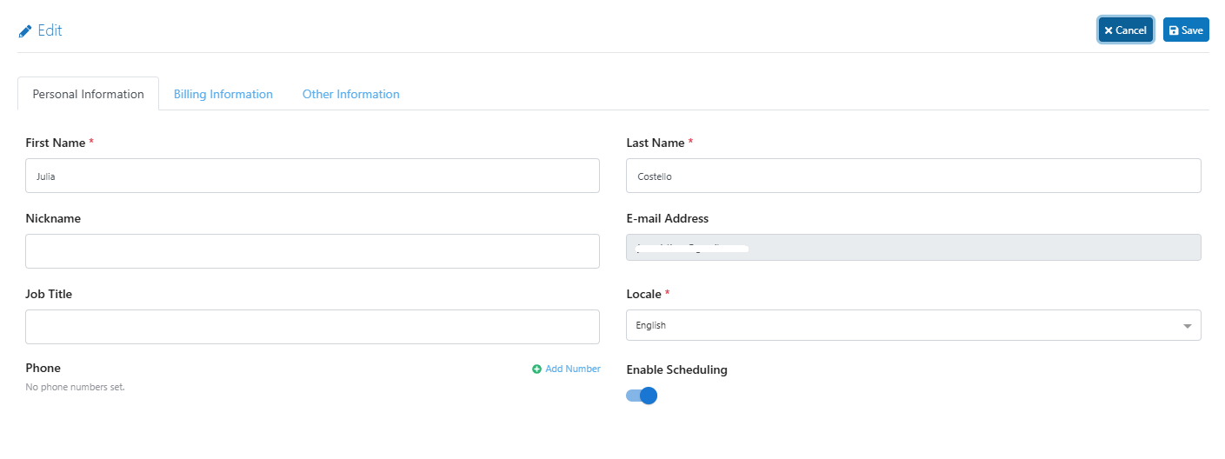Click the E-mail Address label
Image resolution: width=1225 pixels, height=459 pixels.
pyautogui.click(x=668, y=218)
